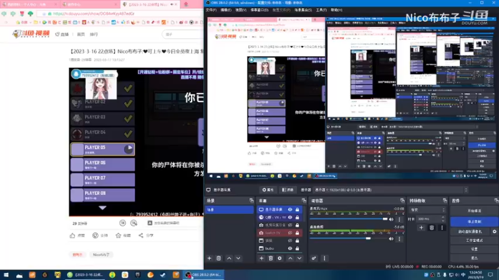499x280 pixels.
Task: Unlock the Switch TV source
Action: 298,233
